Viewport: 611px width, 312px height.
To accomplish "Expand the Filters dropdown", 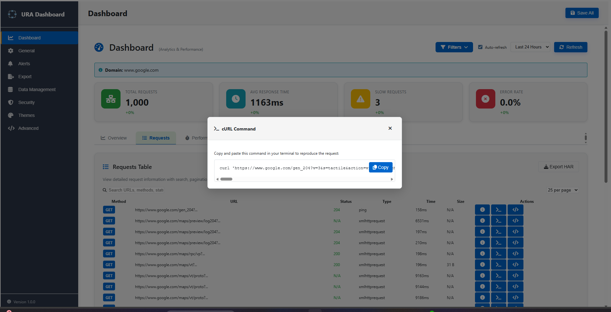I will (454, 47).
